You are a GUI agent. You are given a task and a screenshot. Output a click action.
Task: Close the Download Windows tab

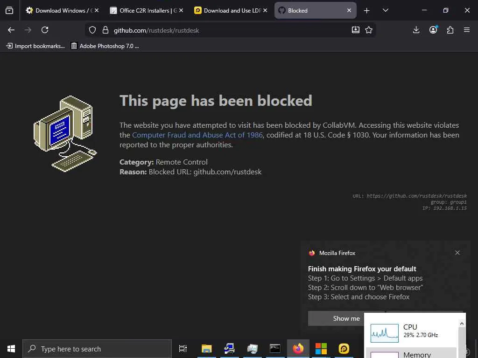click(97, 10)
